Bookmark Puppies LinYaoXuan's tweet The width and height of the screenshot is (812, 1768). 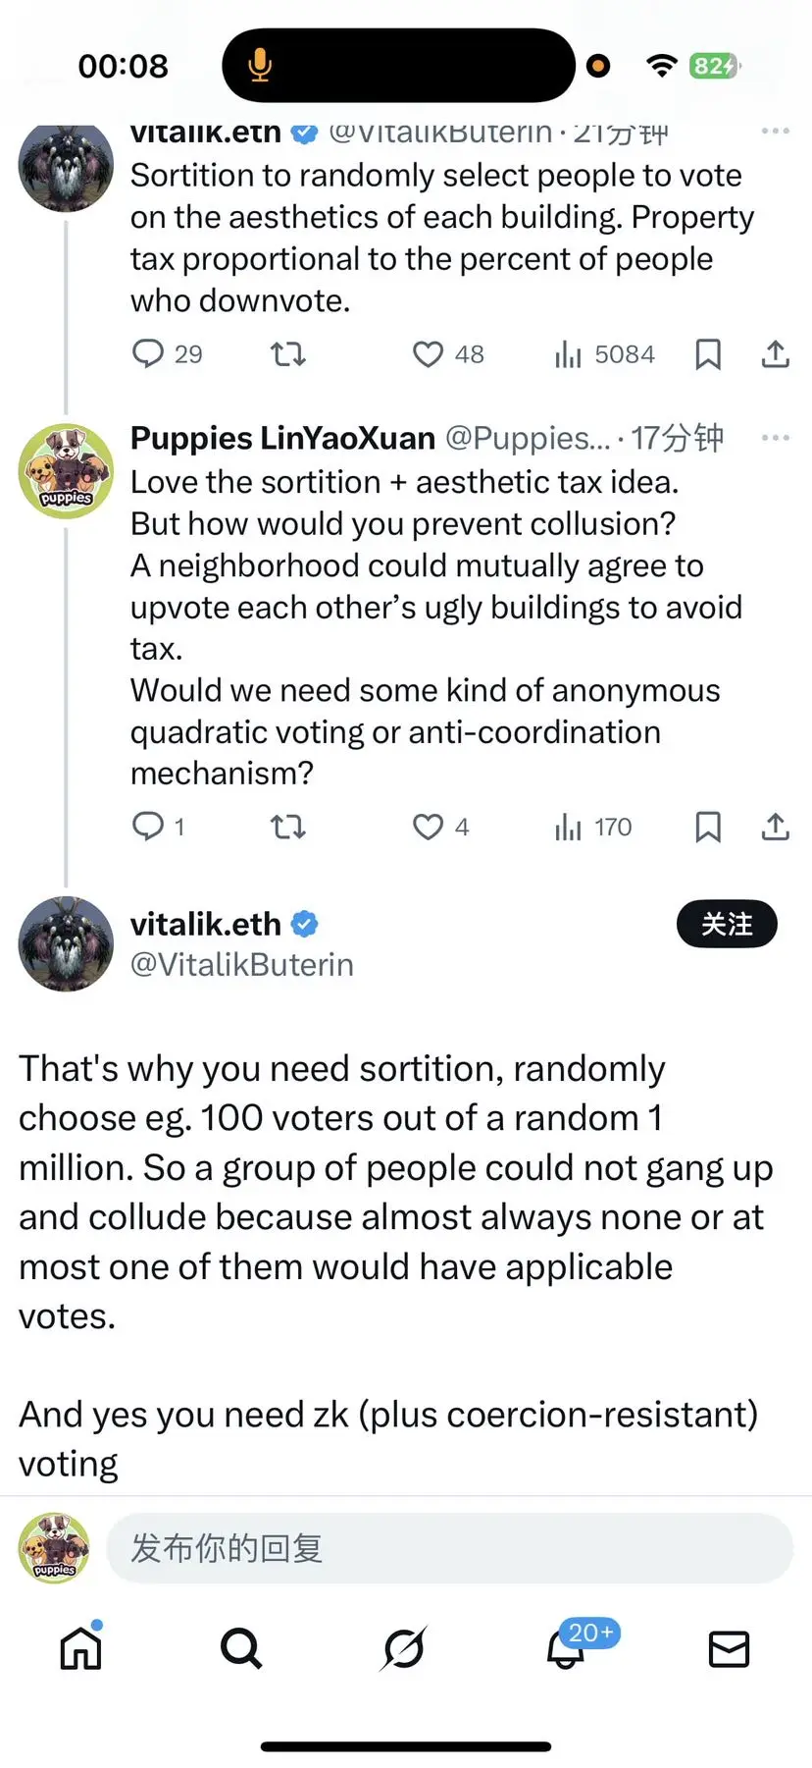point(708,827)
